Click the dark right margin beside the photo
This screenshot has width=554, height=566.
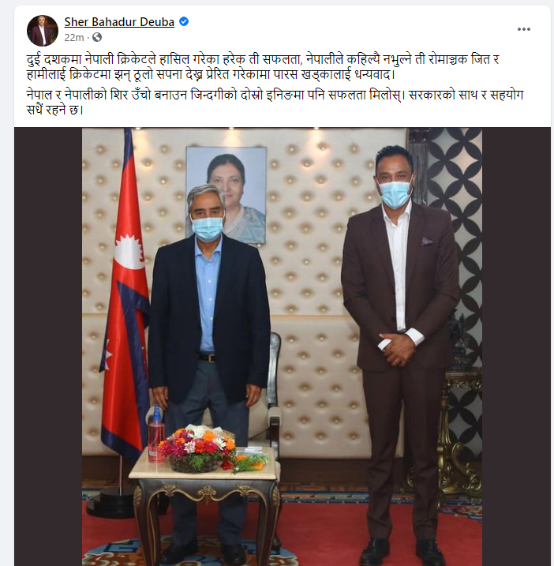pyautogui.click(x=516, y=347)
